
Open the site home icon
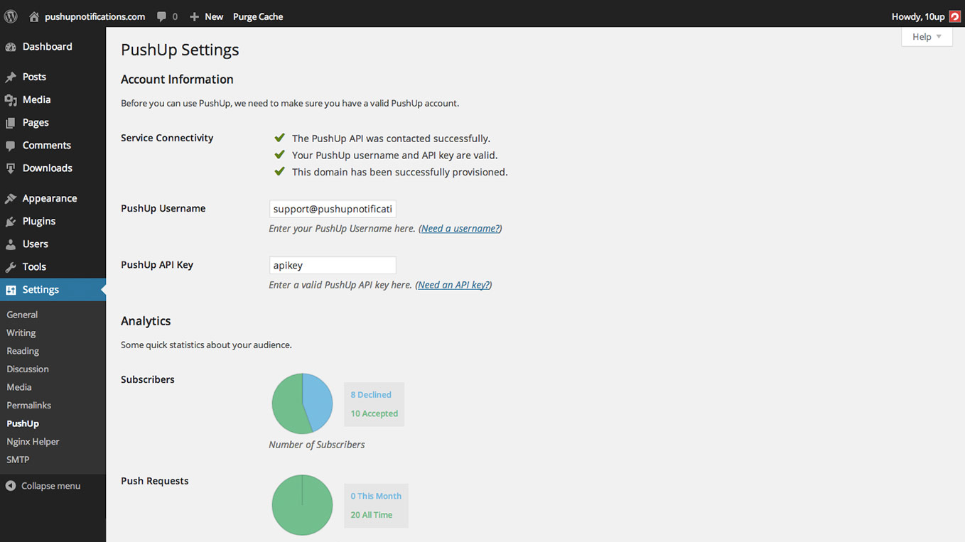34,16
